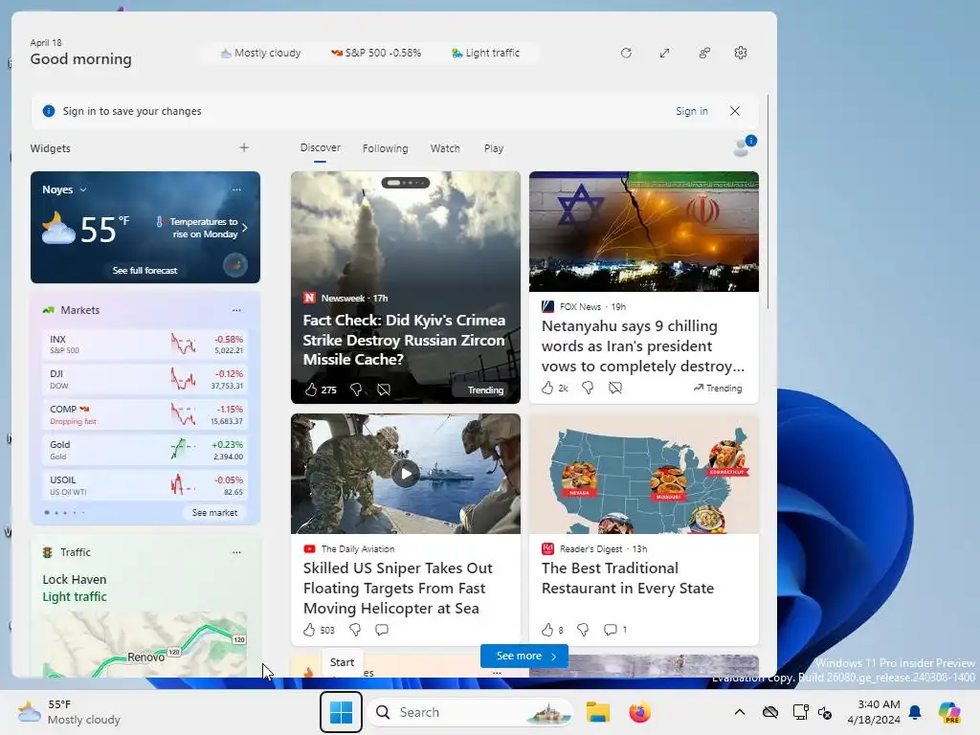
Task: Show hidden system tray icons
Action: pyautogui.click(x=740, y=712)
